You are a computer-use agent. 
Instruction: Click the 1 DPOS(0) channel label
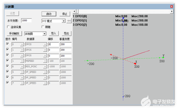point(80,16)
